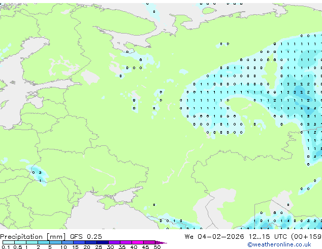
Task: Click the 2–5 mm legend color swatch
Action: tap(44, 242)
